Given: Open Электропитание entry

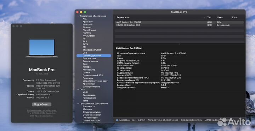Looking at the screenshot, I should (91, 87).
